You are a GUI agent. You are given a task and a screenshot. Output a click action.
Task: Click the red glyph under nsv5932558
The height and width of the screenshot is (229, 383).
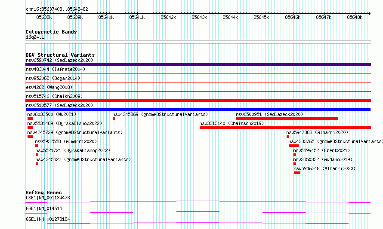point(37,146)
